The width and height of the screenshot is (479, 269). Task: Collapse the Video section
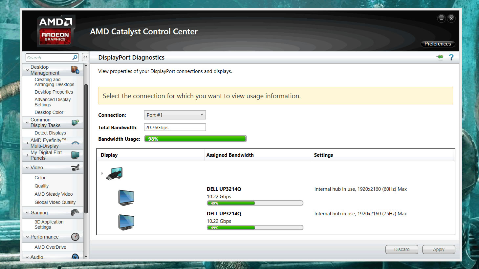click(27, 168)
